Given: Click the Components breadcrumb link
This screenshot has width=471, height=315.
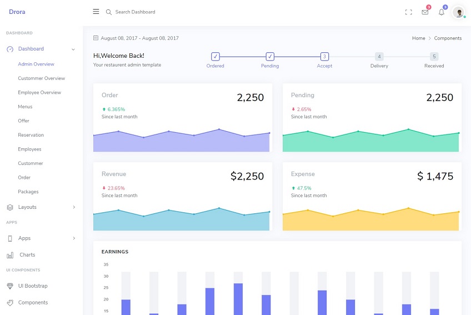Looking at the screenshot, I should pos(448,38).
